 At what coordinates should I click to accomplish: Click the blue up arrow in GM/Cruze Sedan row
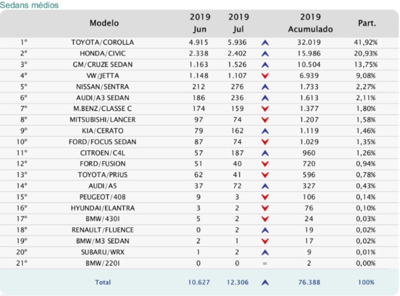point(265,65)
